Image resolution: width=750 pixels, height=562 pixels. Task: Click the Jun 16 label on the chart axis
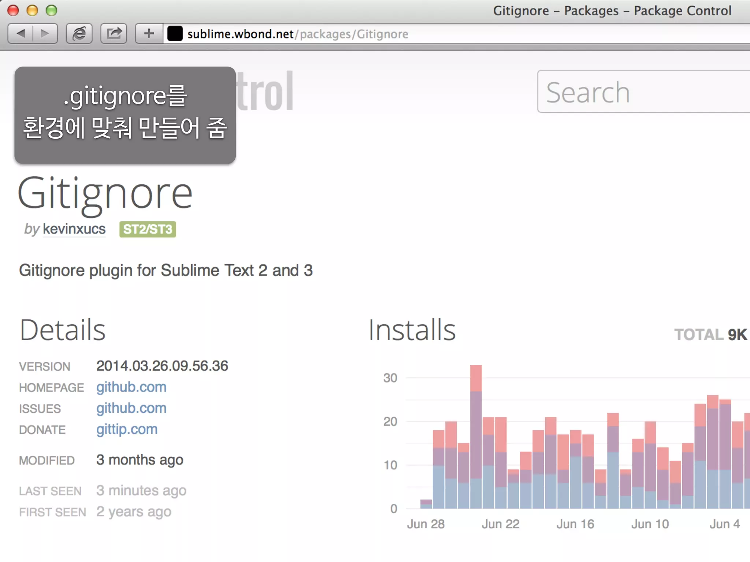click(575, 524)
